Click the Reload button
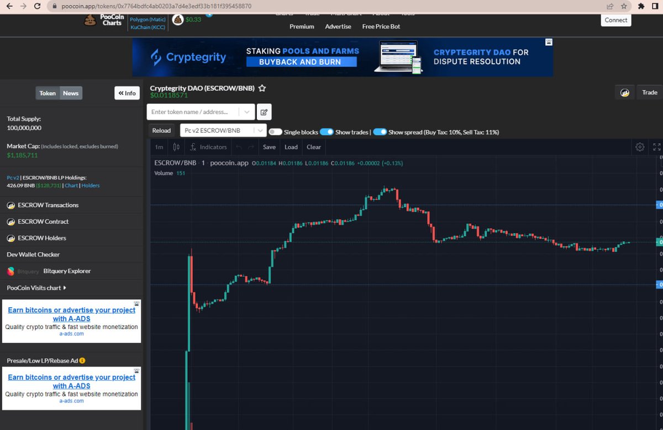Viewport: 663px width, 430px height. [x=161, y=130]
